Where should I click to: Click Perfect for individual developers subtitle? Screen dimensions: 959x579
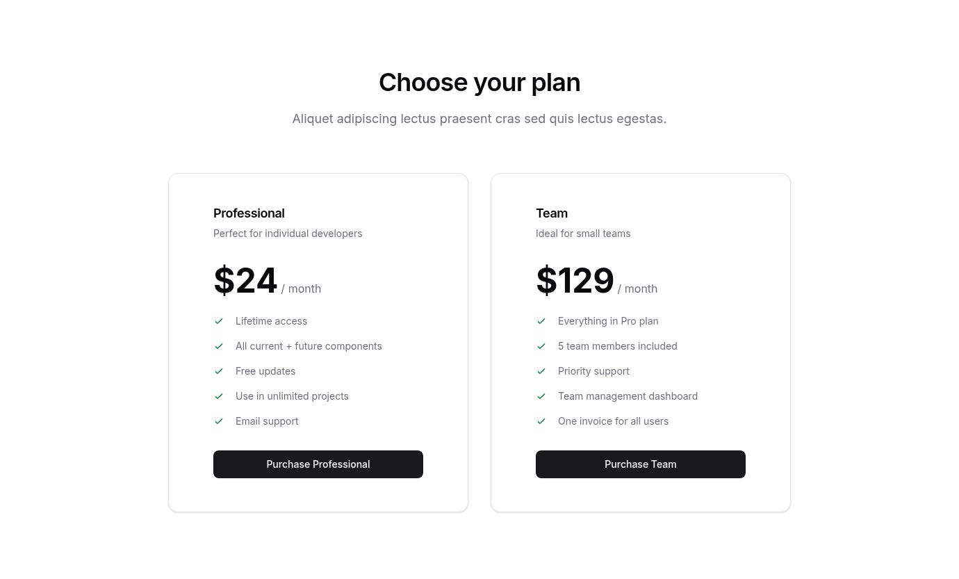(x=288, y=234)
